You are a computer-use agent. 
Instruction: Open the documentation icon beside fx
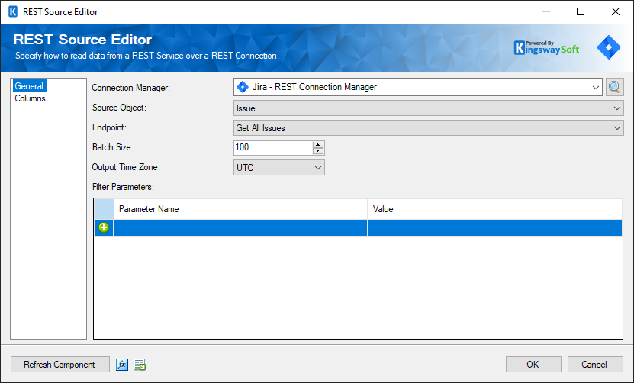click(140, 365)
